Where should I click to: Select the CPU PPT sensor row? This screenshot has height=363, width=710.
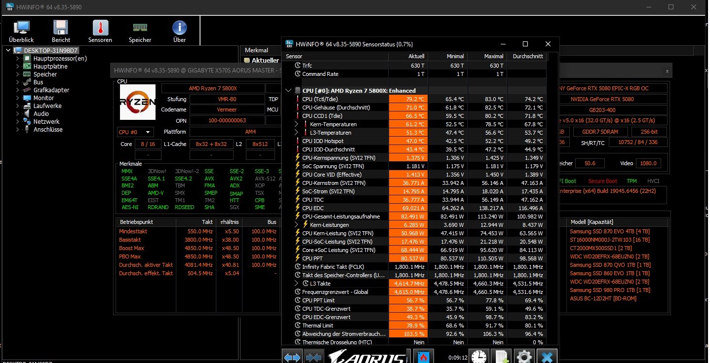point(414,258)
